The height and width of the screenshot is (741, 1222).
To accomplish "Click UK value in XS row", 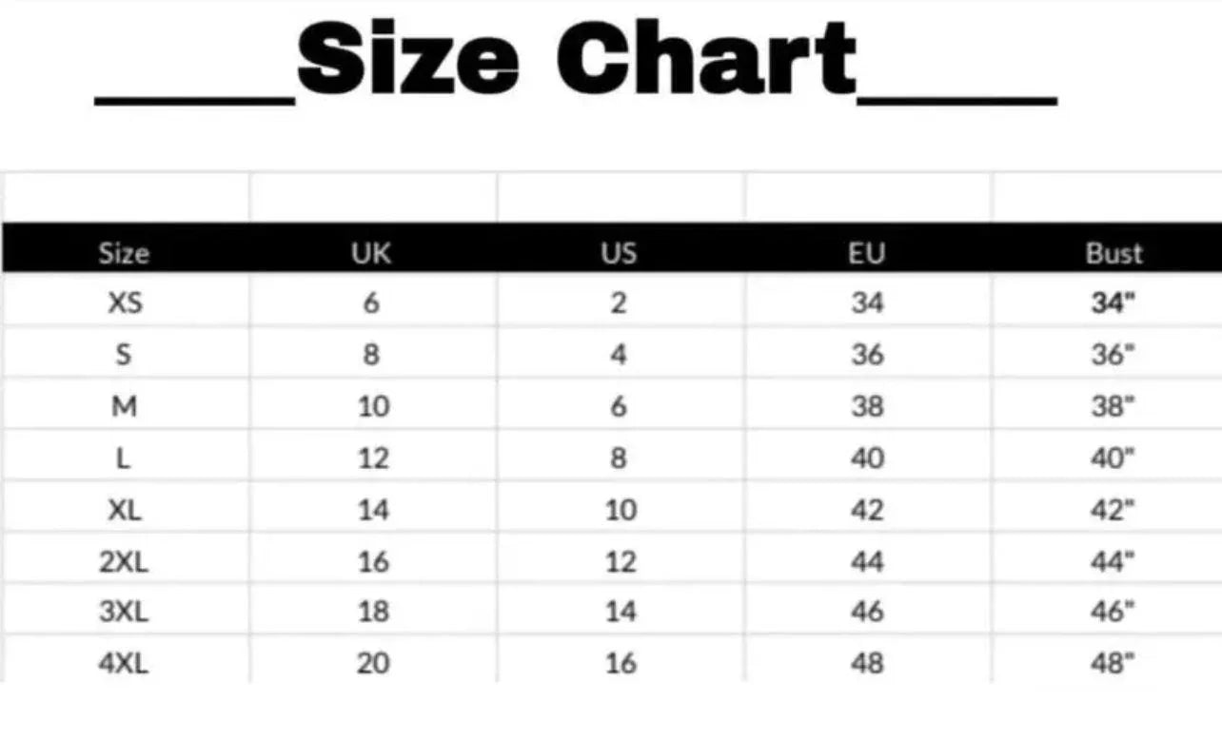I will pos(371,303).
